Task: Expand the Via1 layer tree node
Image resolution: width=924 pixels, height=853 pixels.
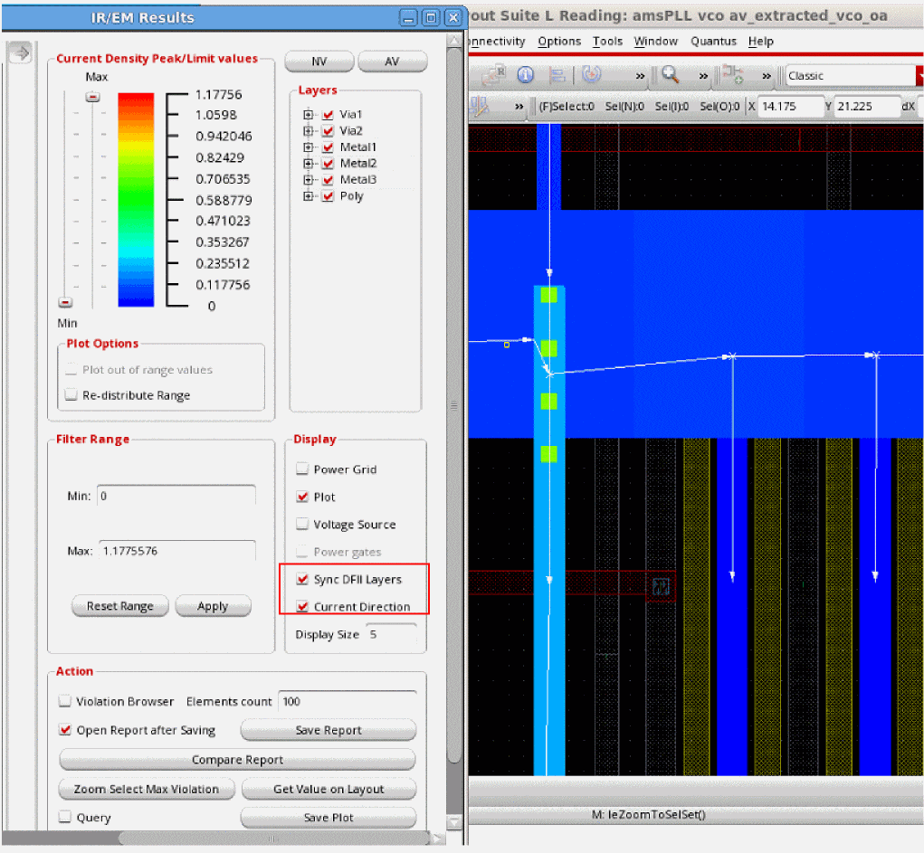Action: (x=308, y=115)
